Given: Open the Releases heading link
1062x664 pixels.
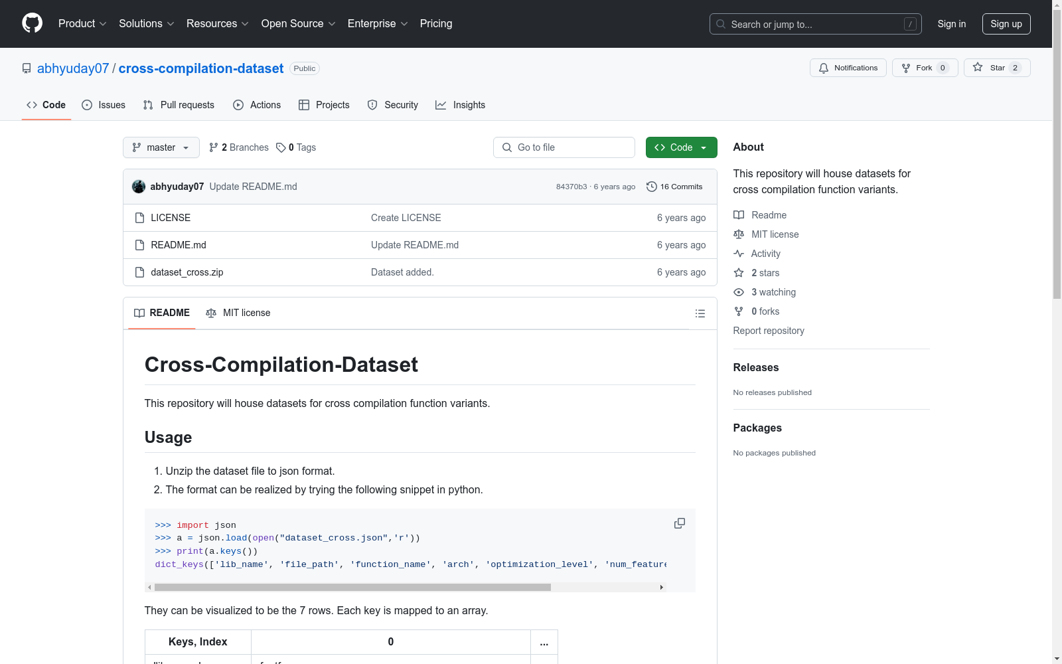Looking at the screenshot, I should pyautogui.click(x=756, y=367).
